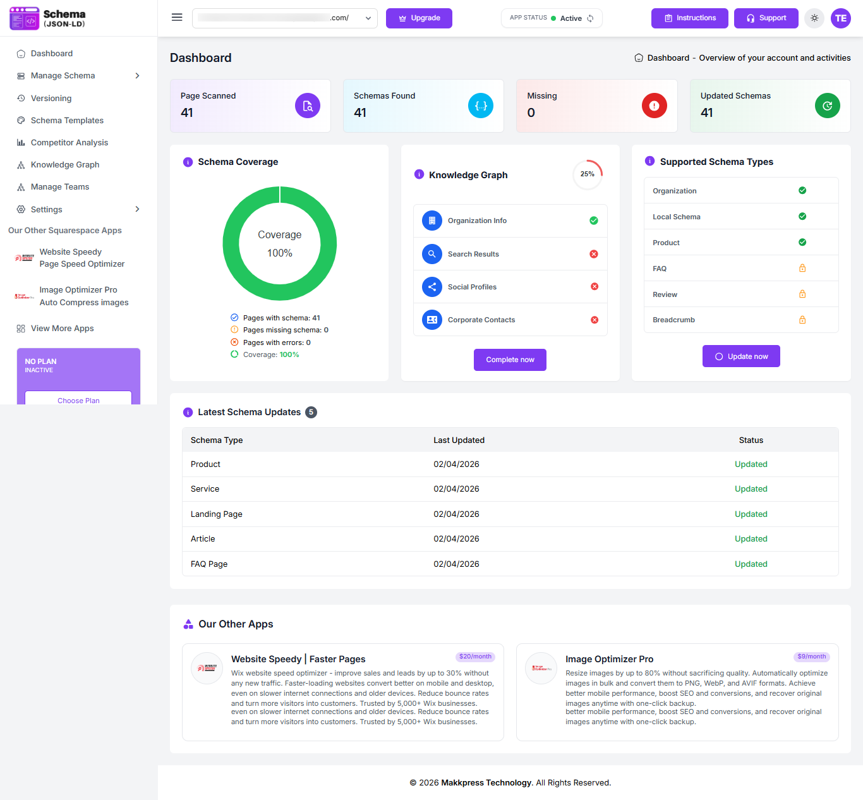Viewport: 863px width, 800px height.
Task: Click the Search Results red cross status
Action: 594,254
